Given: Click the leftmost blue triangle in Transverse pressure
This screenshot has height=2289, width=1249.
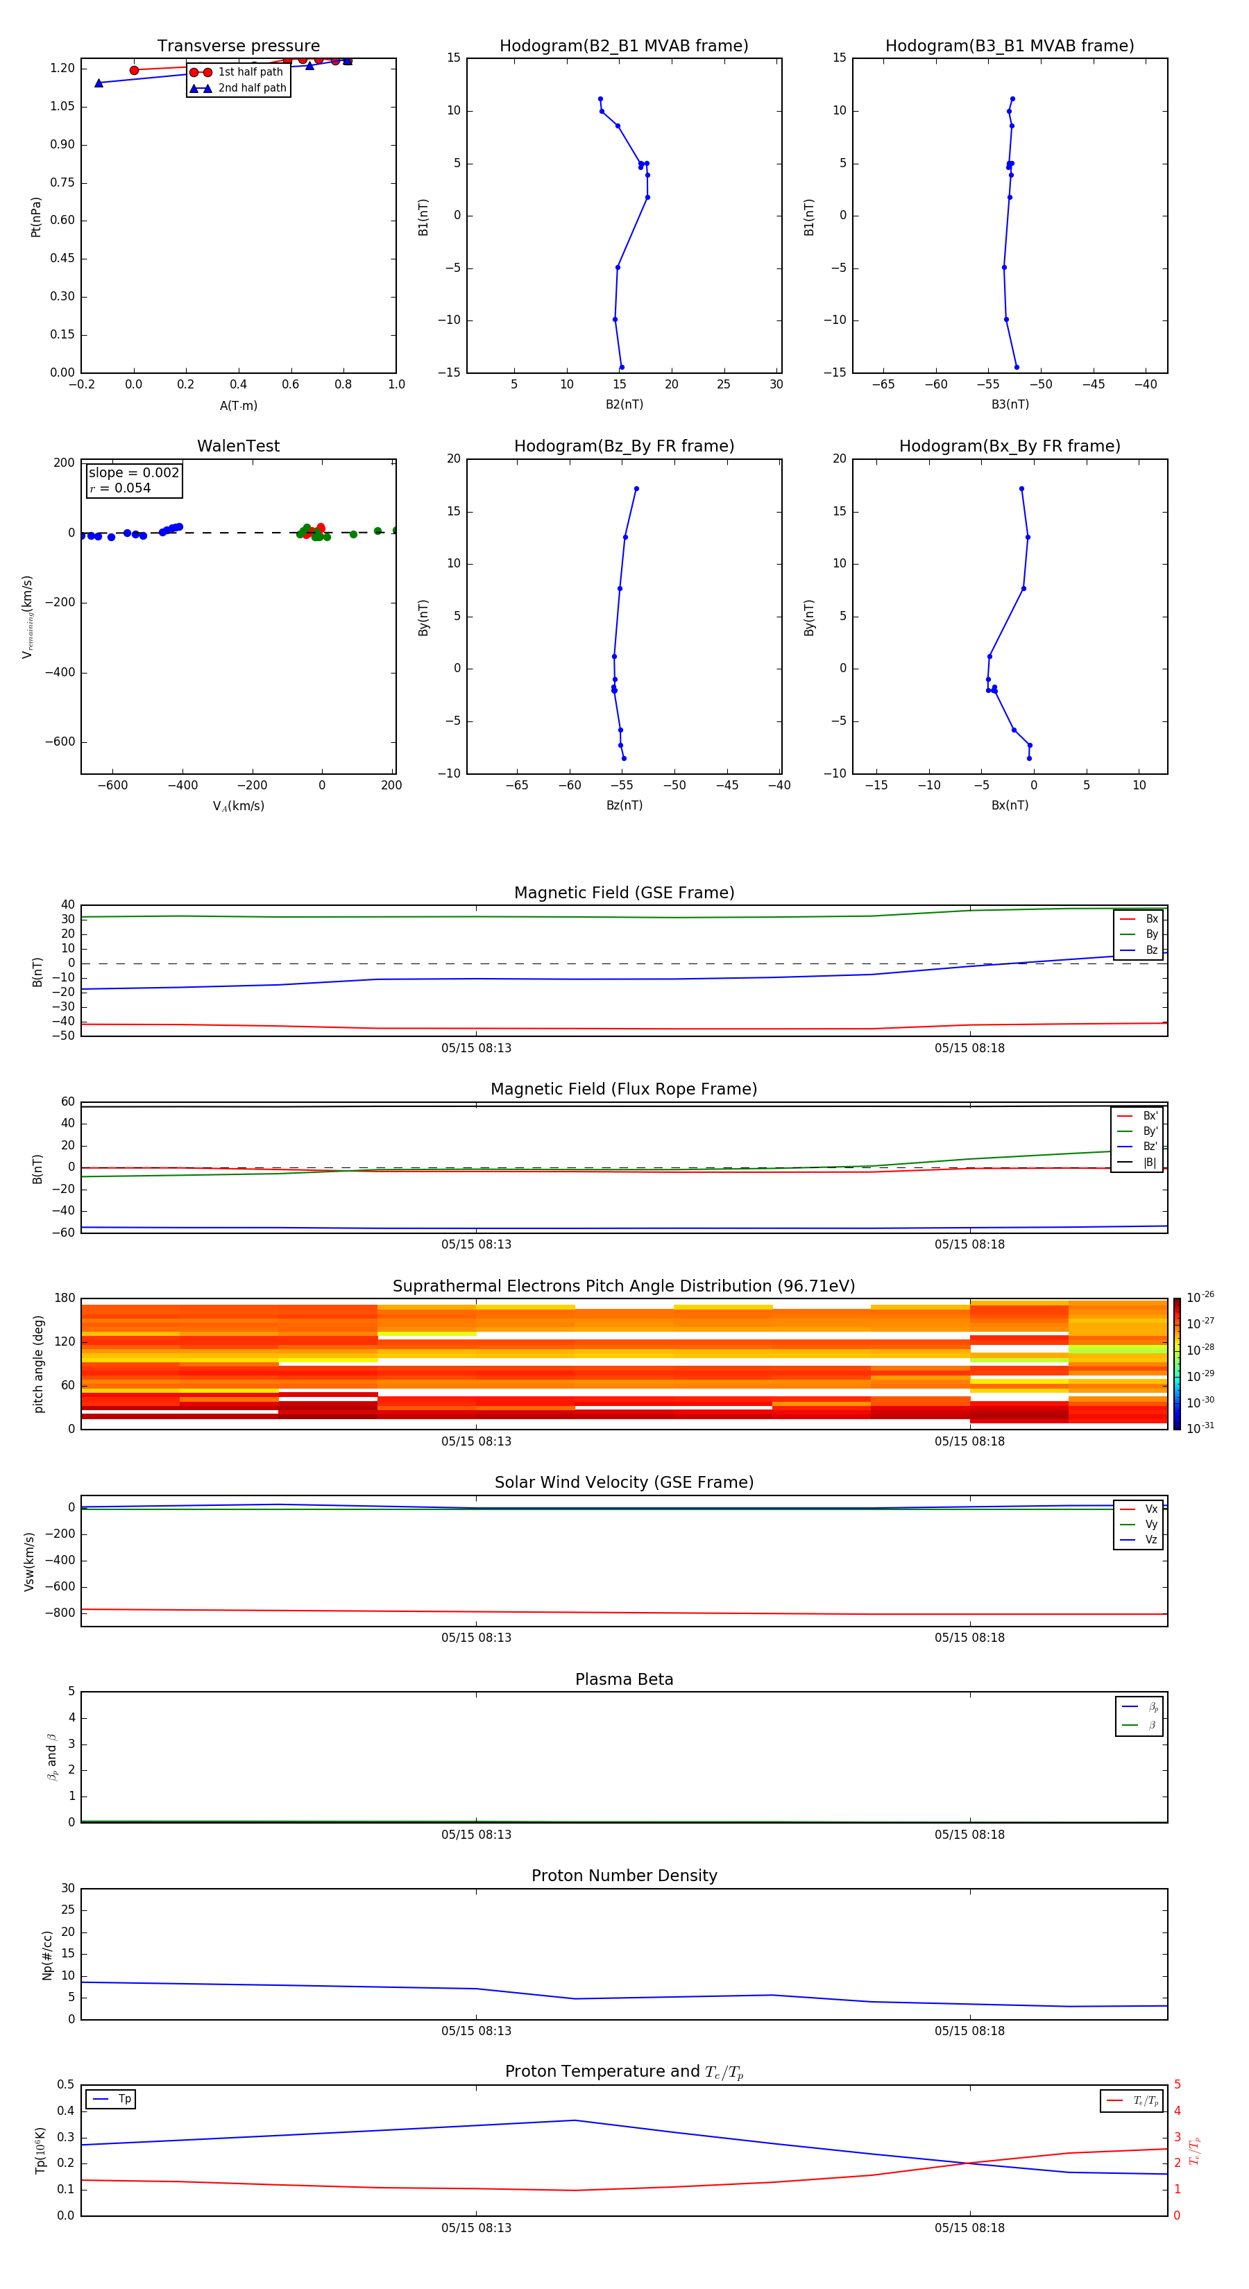Looking at the screenshot, I should click(99, 83).
